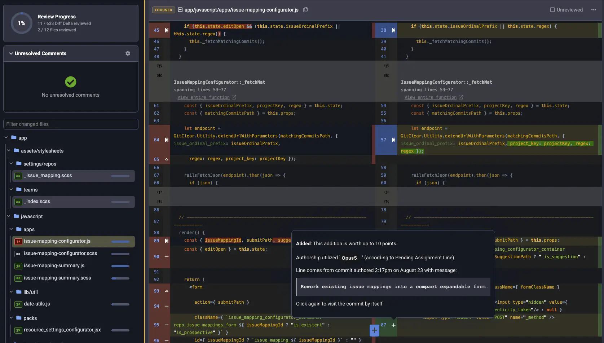
Task: Click the green check above No unresolved comments
Action: [x=71, y=82]
